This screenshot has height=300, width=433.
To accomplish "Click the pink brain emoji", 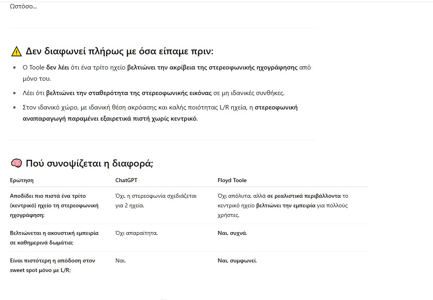I will click(x=16, y=163).
